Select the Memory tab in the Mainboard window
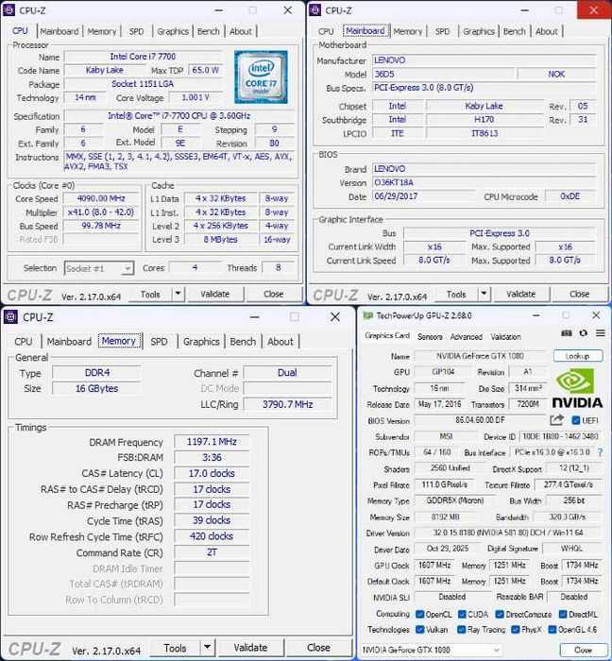The height and width of the screenshot is (661, 612). pyautogui.click(x=408, y=31)
